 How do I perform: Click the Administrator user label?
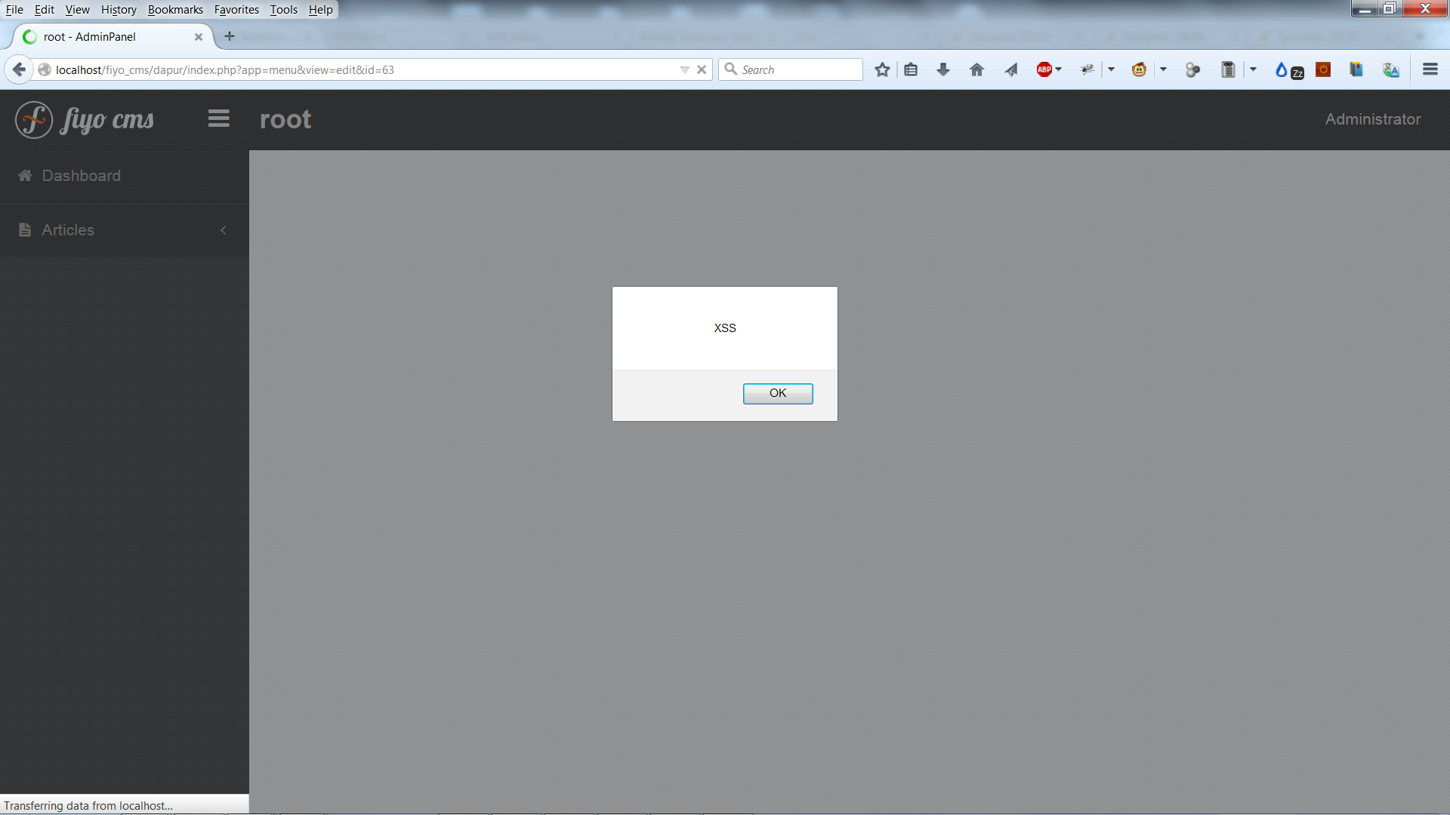(1372, 119)
